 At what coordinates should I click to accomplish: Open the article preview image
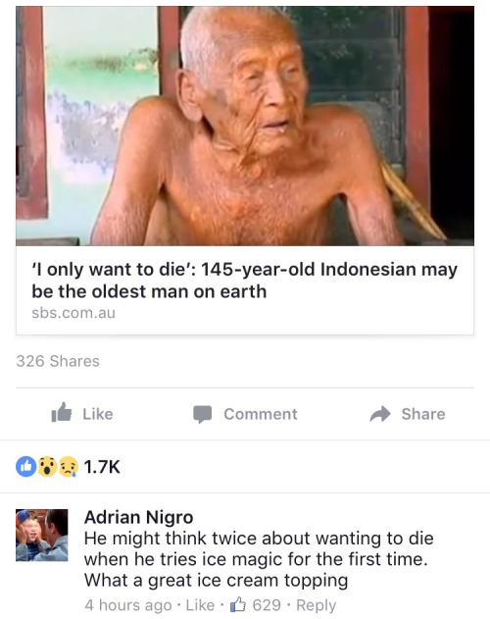(245, 126)
